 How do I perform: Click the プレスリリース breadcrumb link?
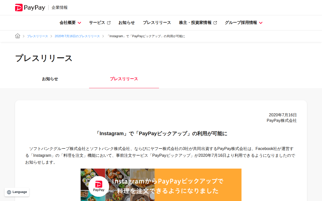click(x=37, y=36)
